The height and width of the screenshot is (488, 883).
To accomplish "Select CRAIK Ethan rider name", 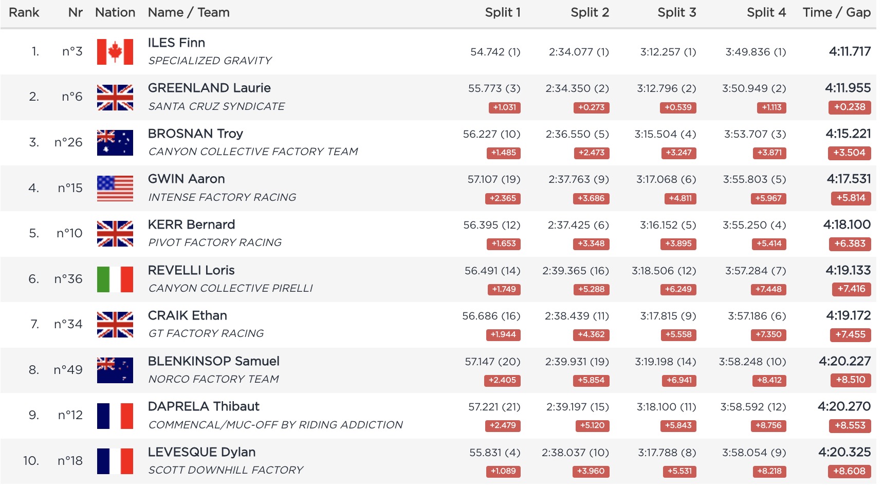I will click(187, 315).
